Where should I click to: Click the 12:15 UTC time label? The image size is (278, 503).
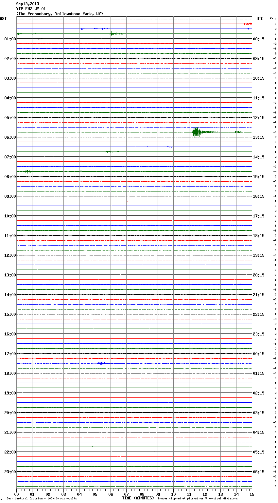[x=259, y=118]
